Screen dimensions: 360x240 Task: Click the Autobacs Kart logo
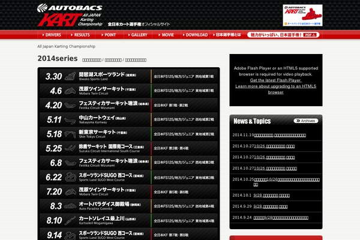70,15
